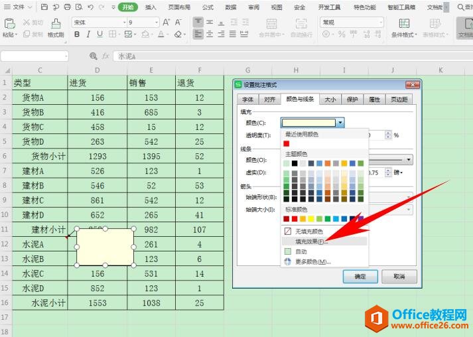Toggle underline formatting
The image size is (473, 337).
pyautogui.click(x=100, y=34)
